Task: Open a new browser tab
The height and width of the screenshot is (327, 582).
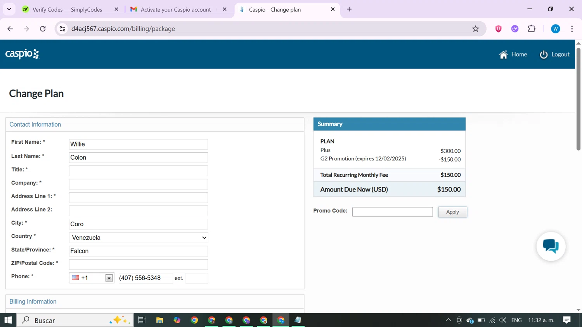Action: pos(349,9)
